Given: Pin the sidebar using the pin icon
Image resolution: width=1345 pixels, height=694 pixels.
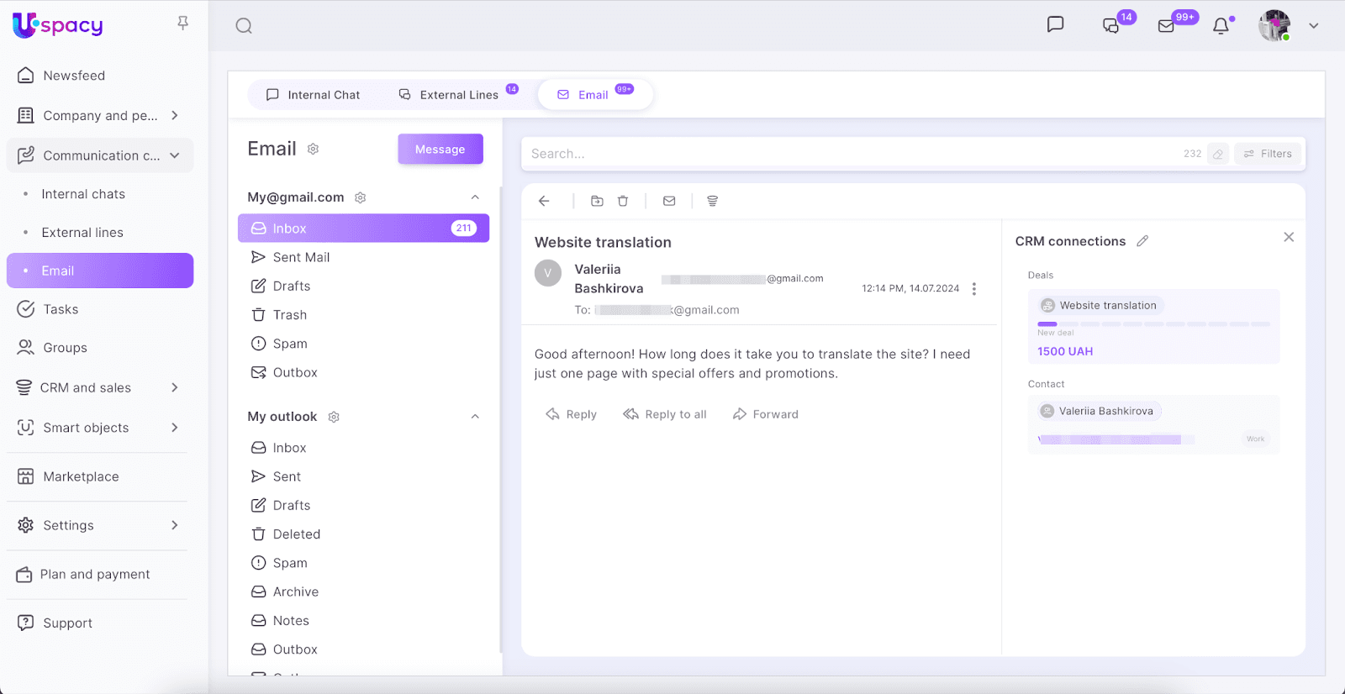Looking at the screenshot, I should tap(182, 23).
